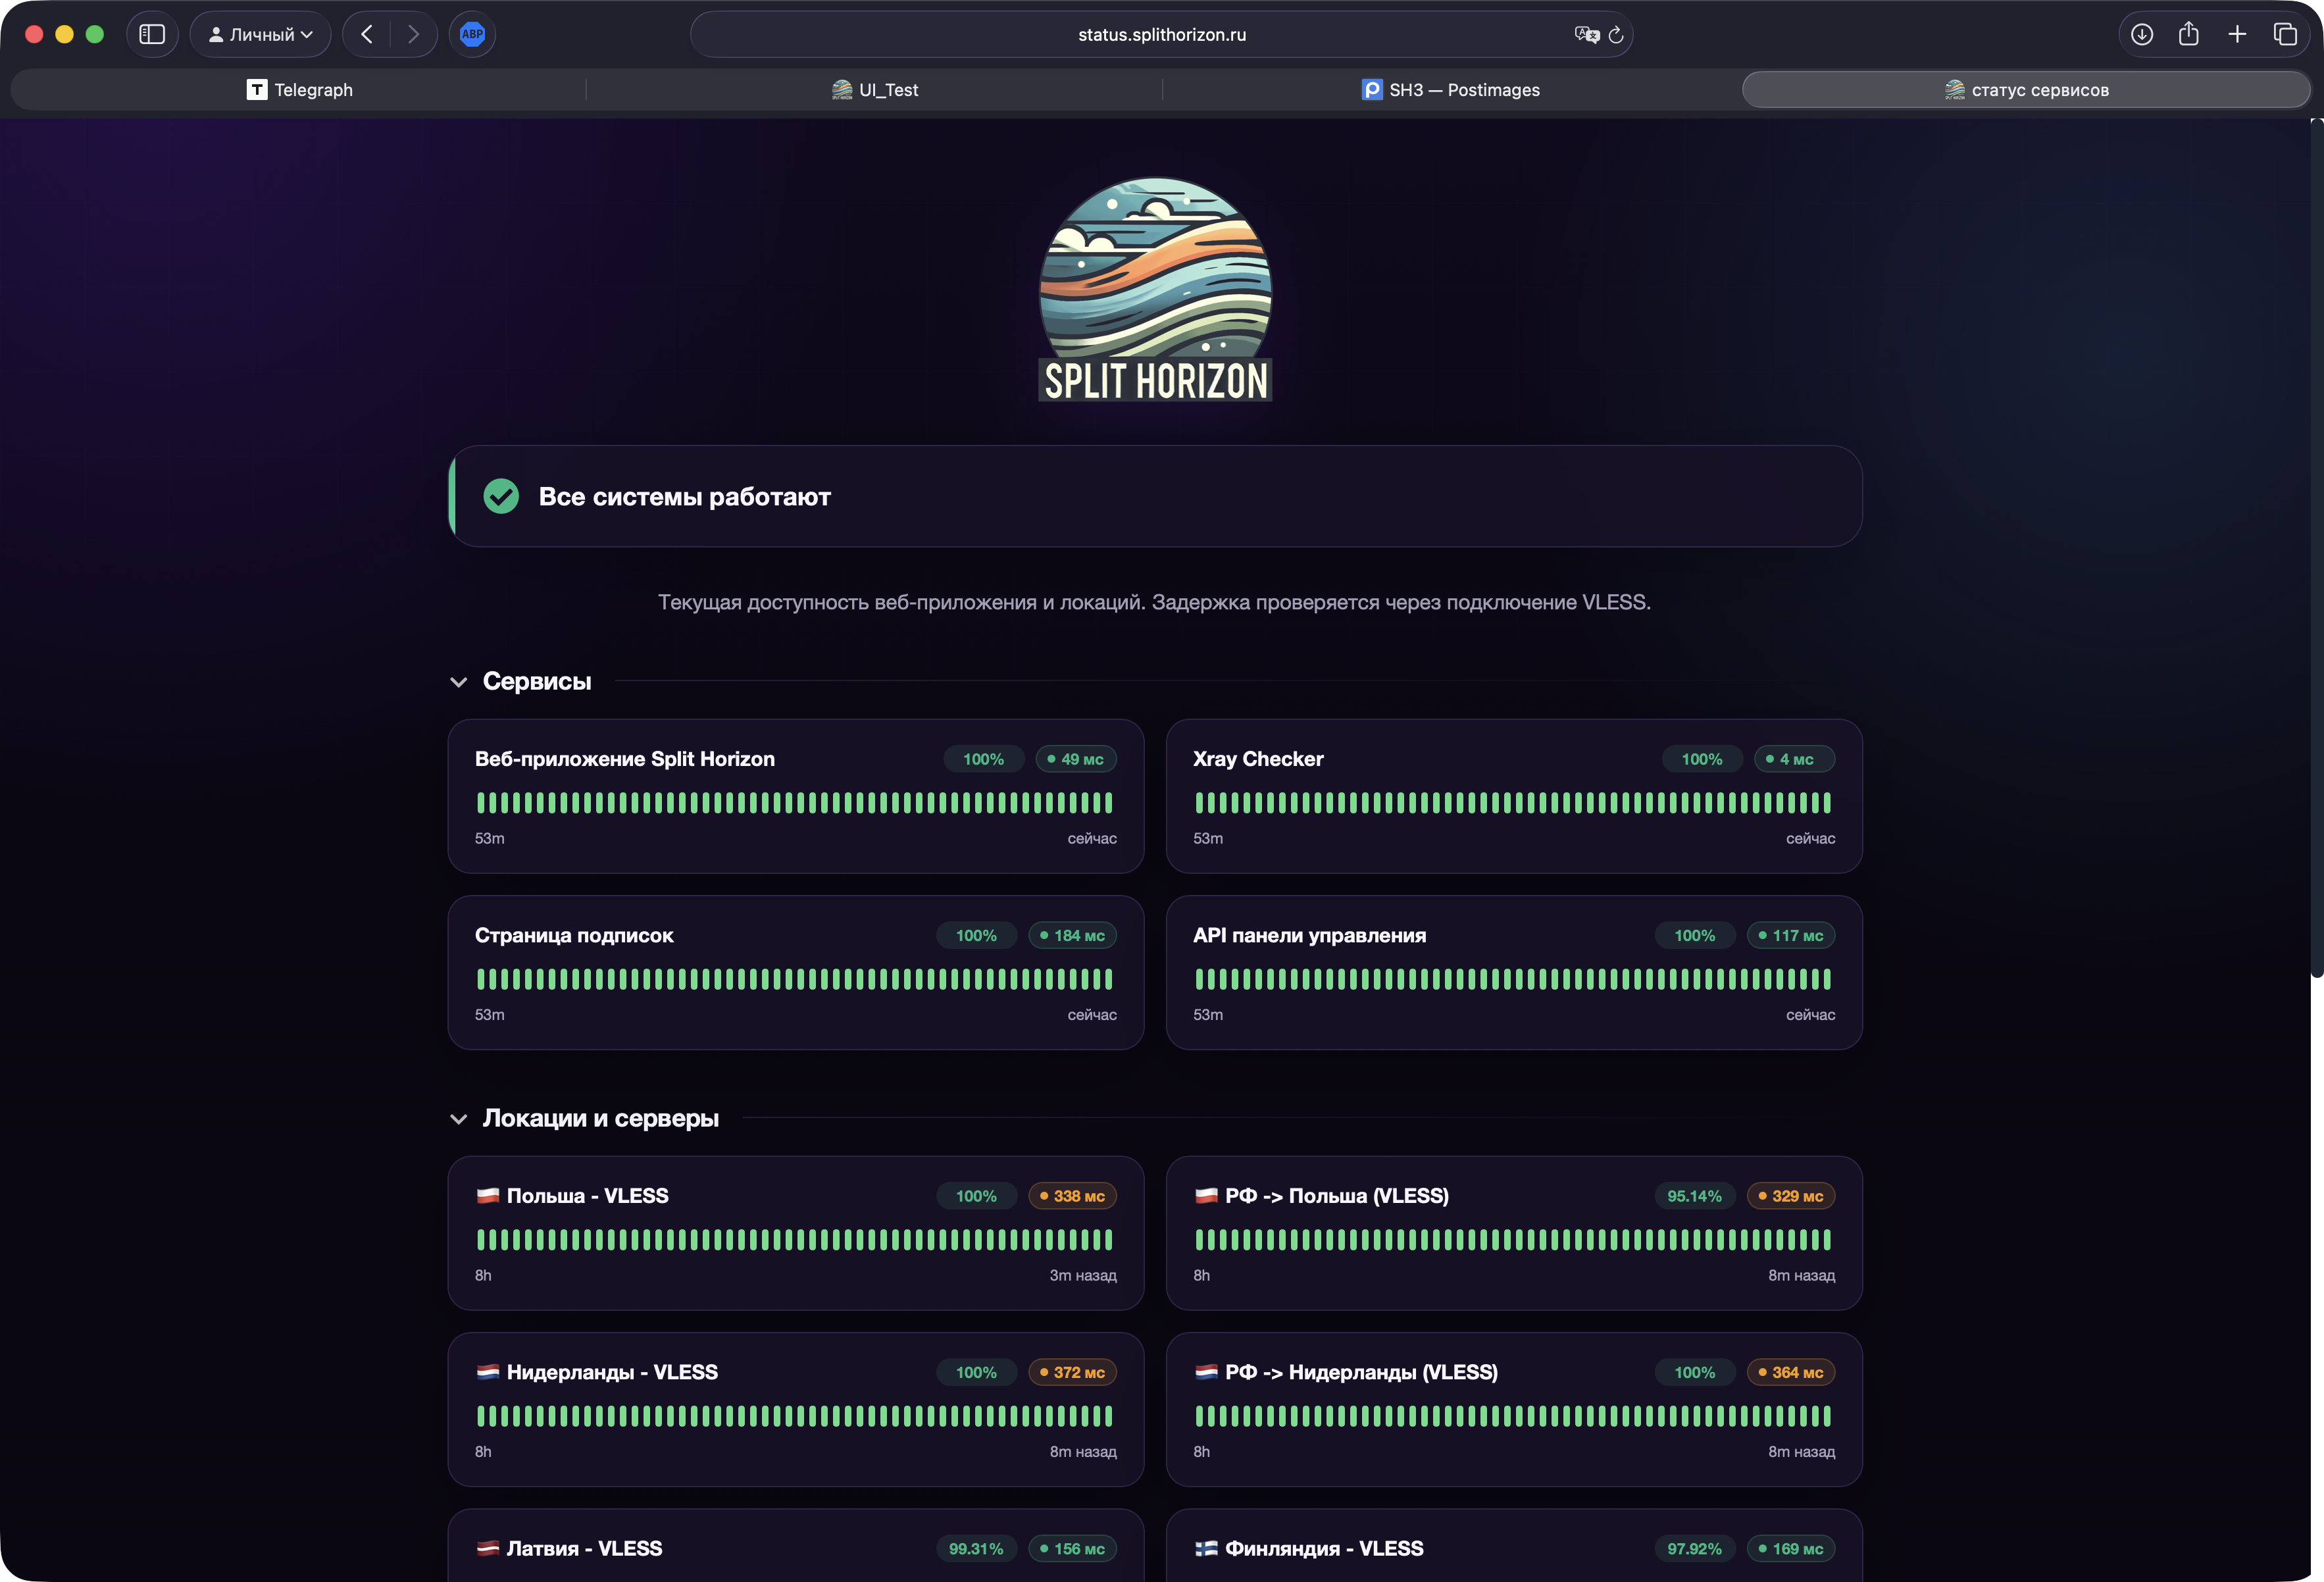This screenshot has width=2324, height=1582.
Task: Click the flag icon on РФ -> Польша (VLESS)
Action: click(x=1206, y=1196)
